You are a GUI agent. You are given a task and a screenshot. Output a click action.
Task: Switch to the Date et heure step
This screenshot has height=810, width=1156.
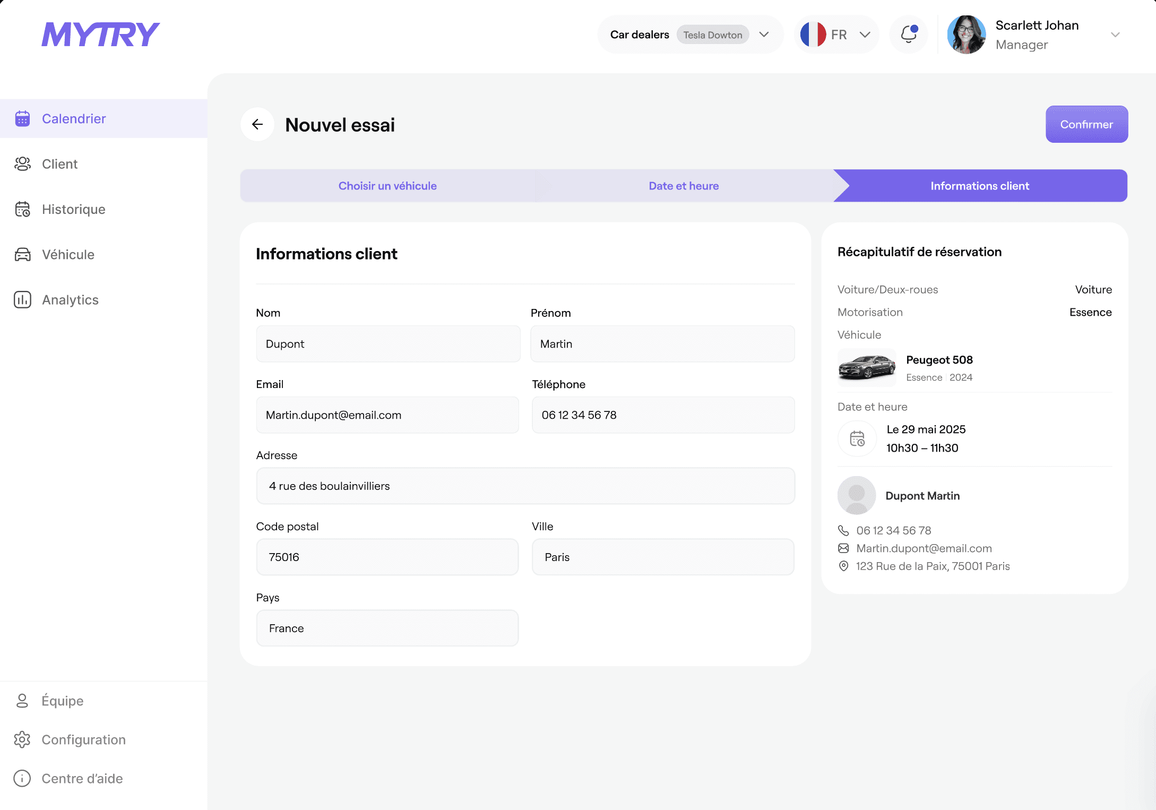(684, 186)
